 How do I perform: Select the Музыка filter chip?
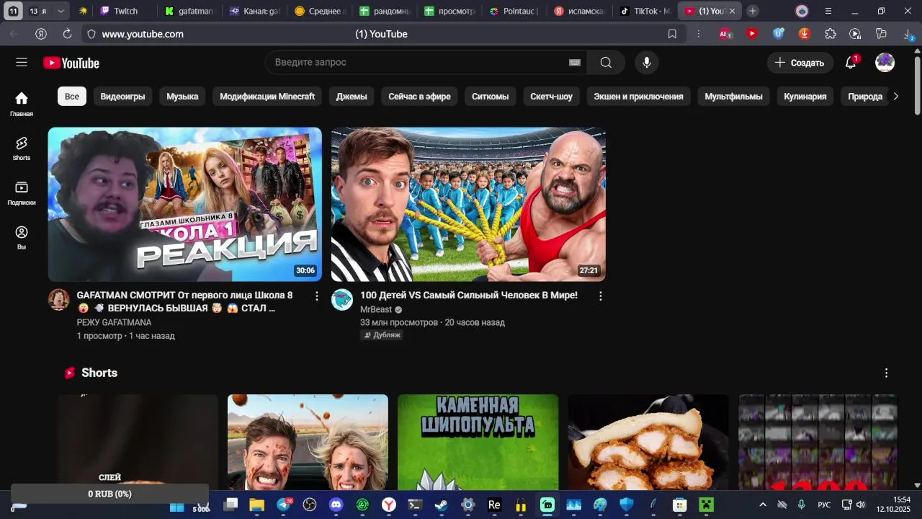[x=182, y=97]
